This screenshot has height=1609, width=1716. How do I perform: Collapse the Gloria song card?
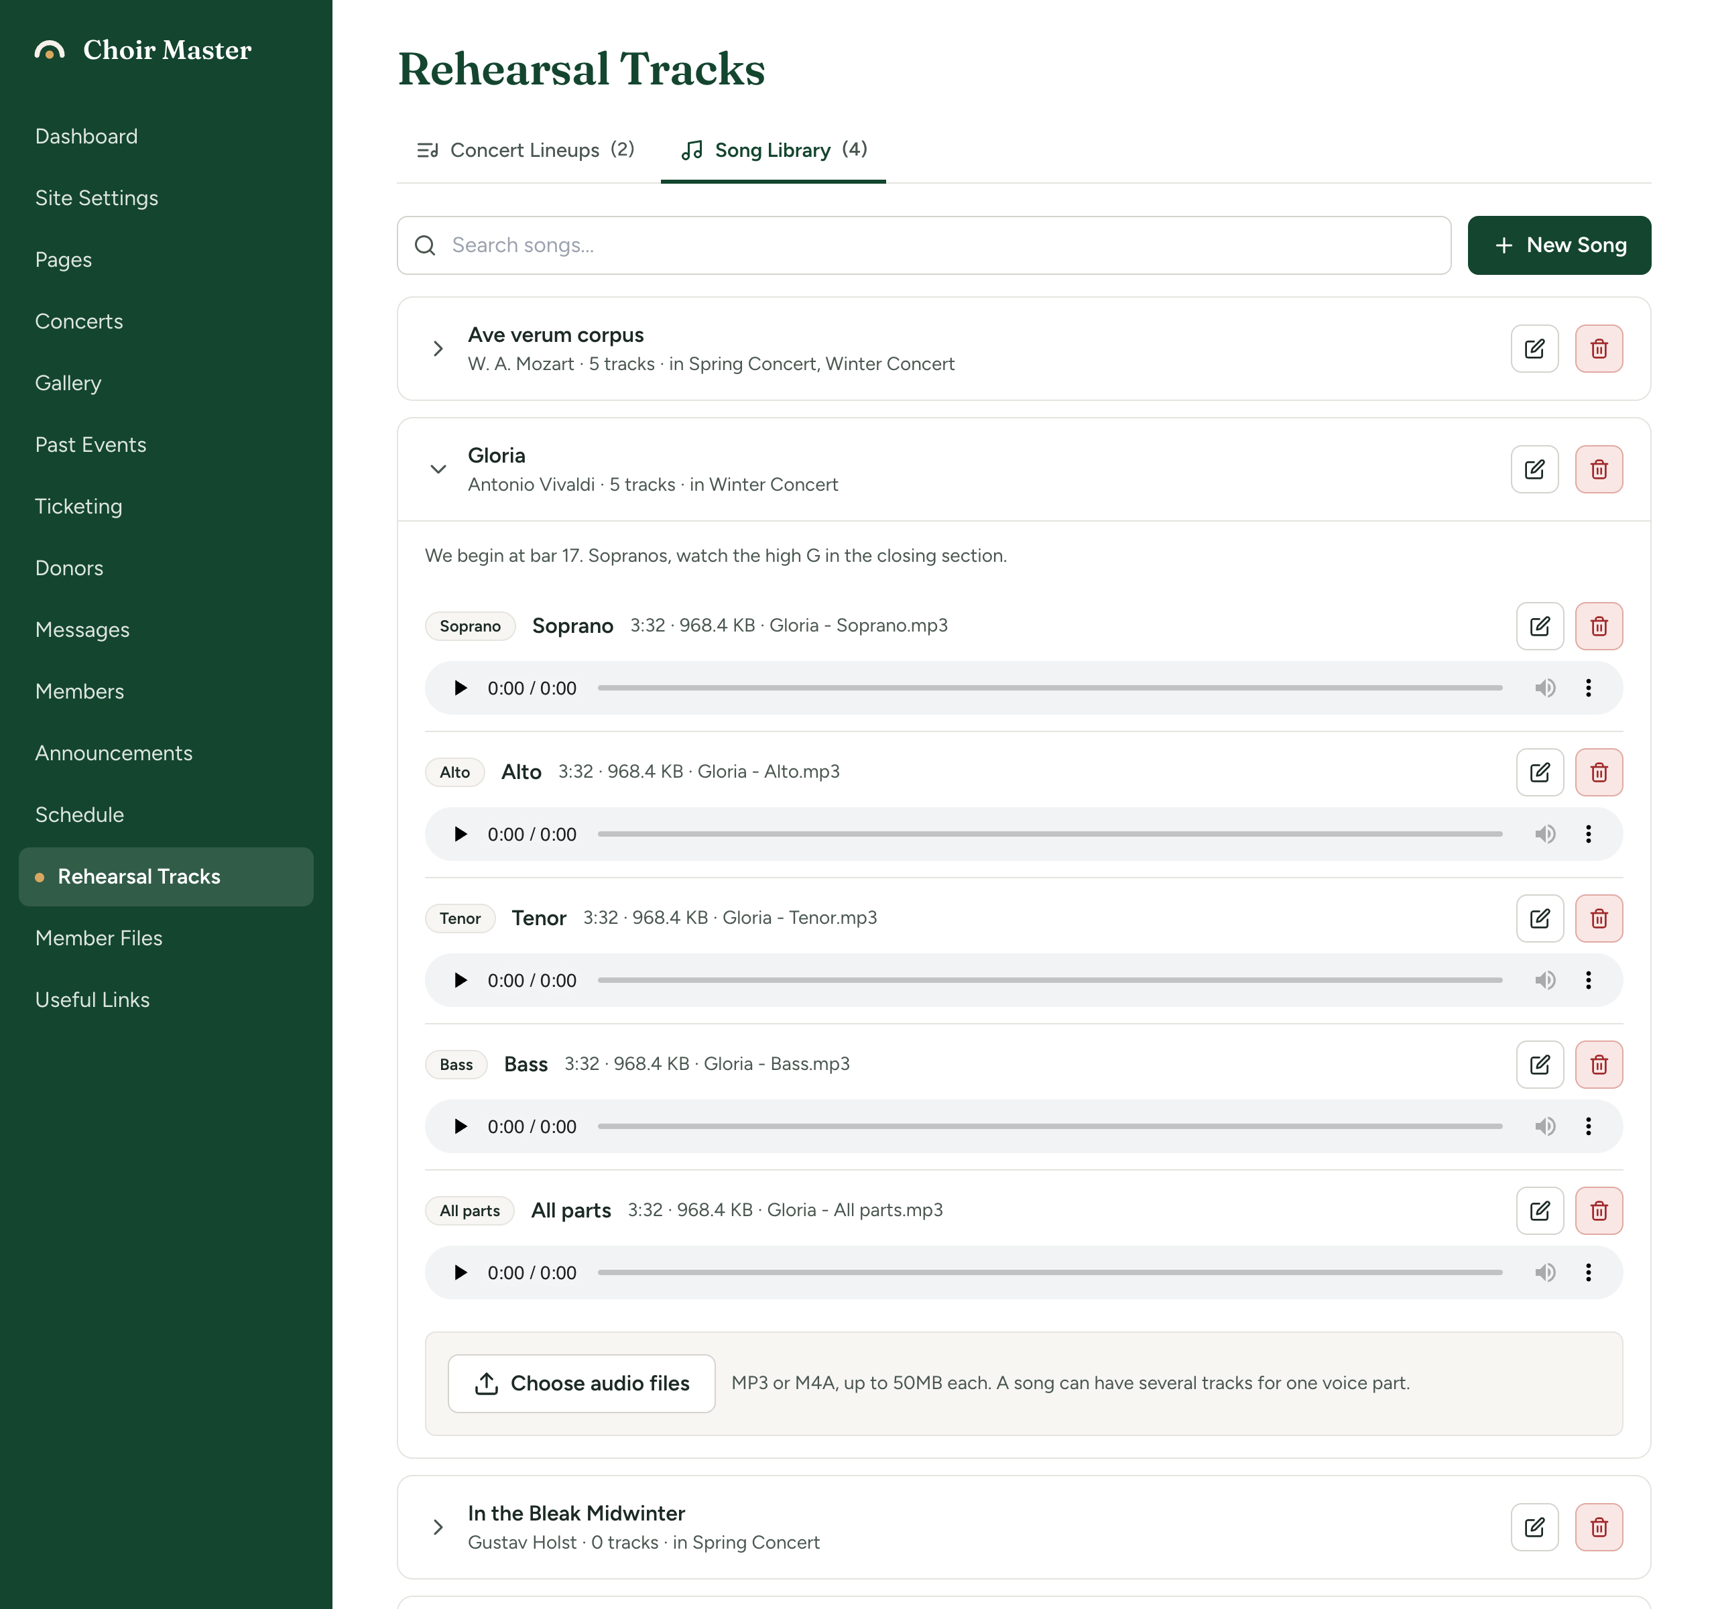[438, 469]
